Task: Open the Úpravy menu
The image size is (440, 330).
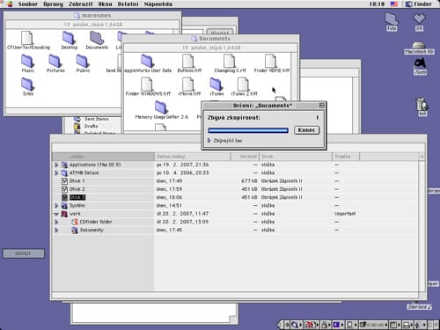Action: click(53, 4)
